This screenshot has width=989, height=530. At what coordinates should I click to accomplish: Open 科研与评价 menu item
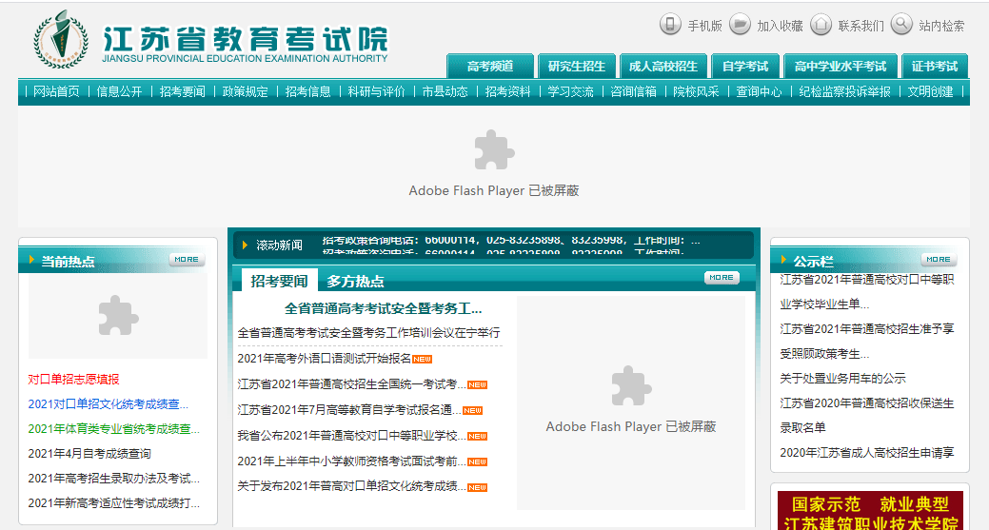(x=377, y=91)
